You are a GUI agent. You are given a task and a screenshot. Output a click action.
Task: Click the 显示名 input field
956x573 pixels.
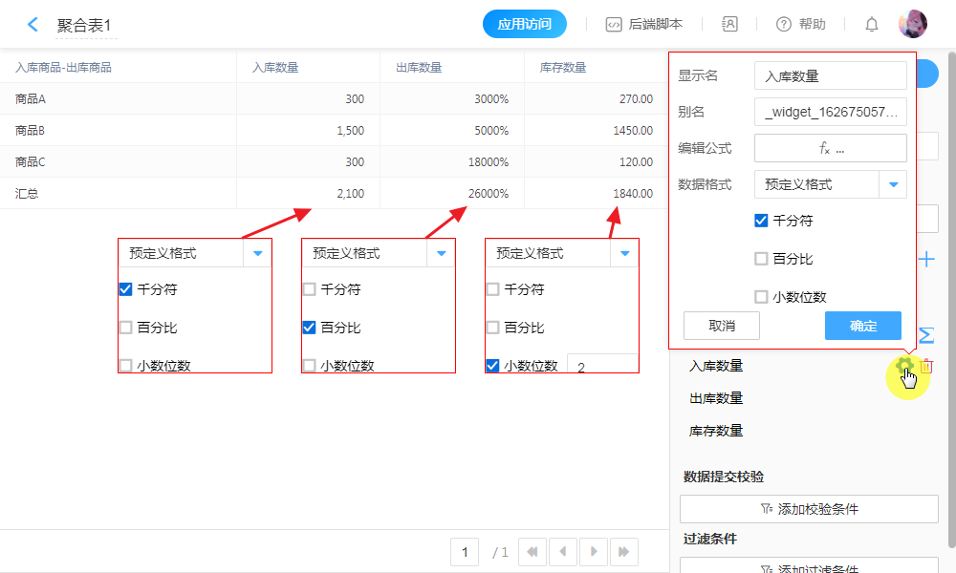[x=830, y=75]
